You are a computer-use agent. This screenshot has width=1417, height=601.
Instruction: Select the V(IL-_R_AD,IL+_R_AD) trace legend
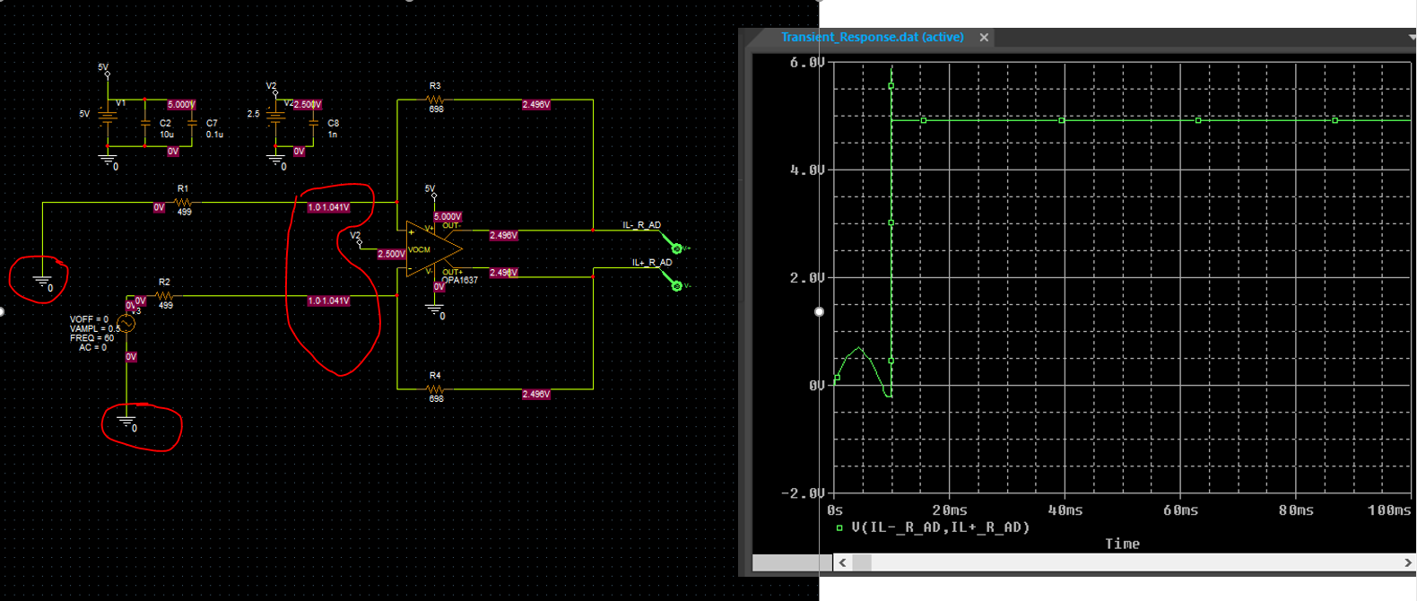point(940,527)
